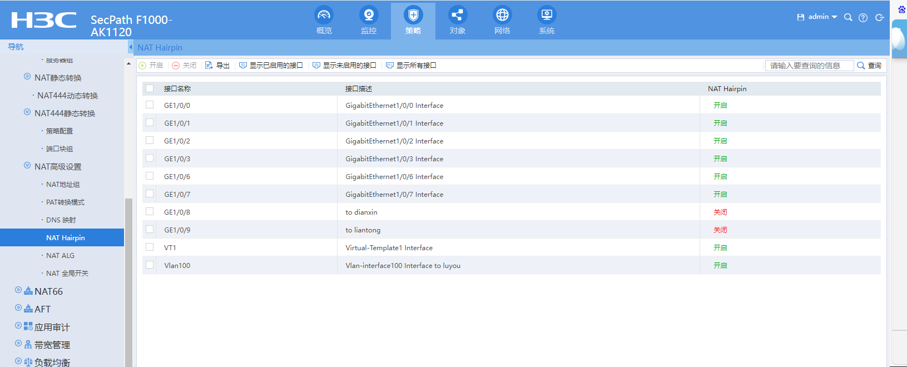Click the 负载均衡 module icon
Screen dimensions: 907x367
tap(28, 362)
